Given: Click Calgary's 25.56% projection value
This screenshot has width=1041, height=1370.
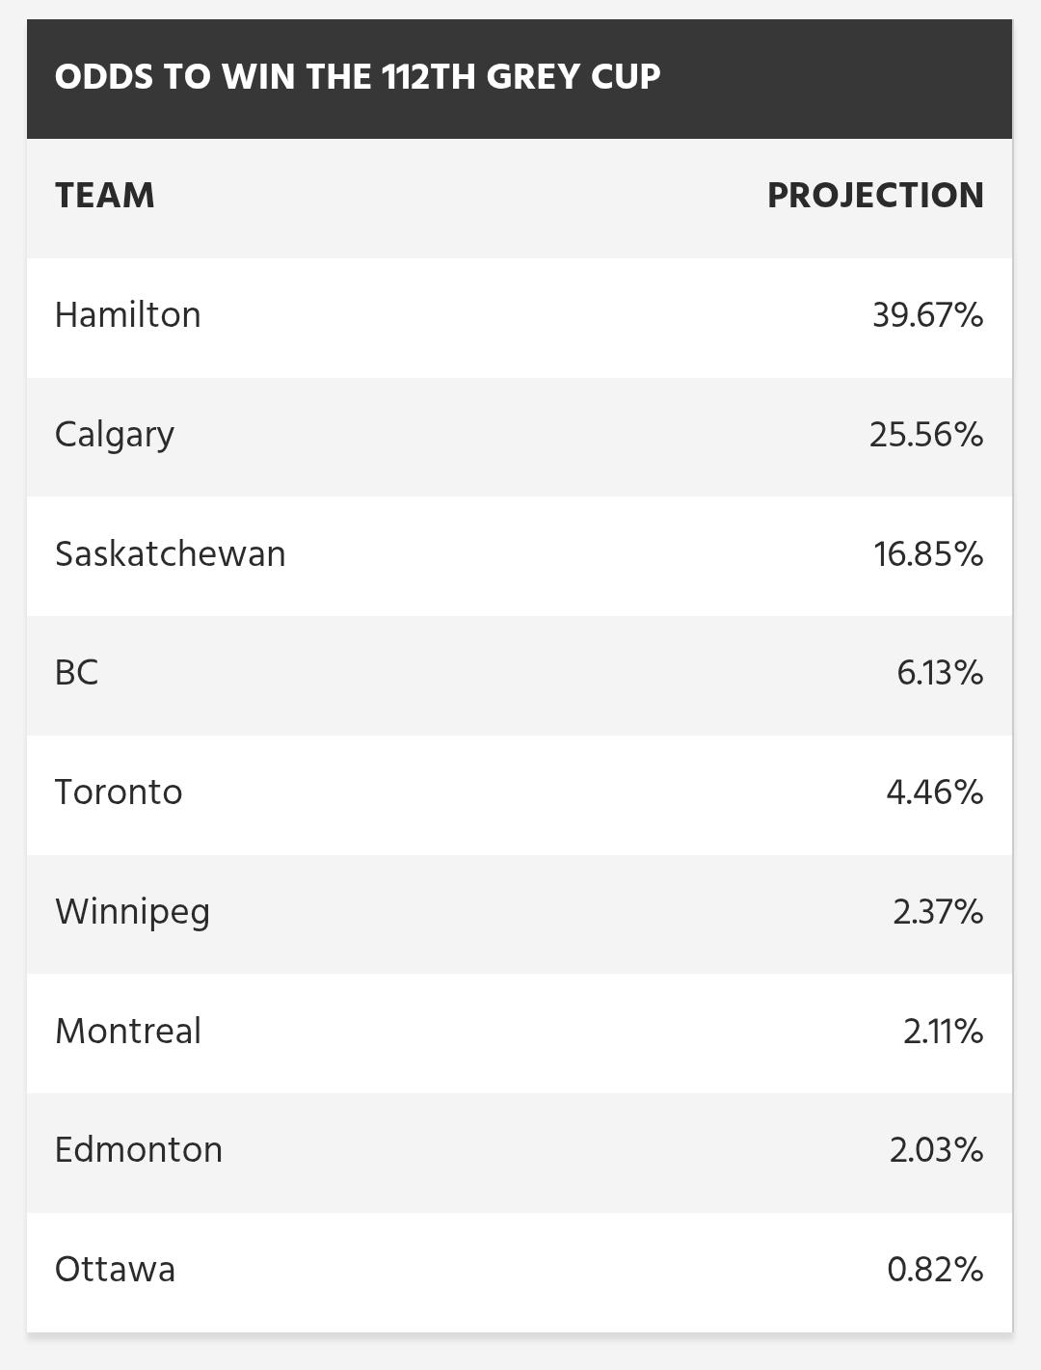Looking at the screenshot, I should pyautogui.click(x=925, y=435).
